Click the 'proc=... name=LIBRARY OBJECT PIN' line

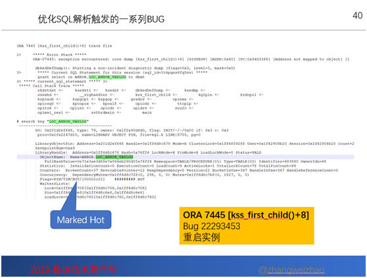point(119,135)
